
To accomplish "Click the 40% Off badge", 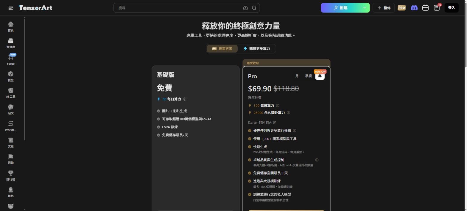I will click(x=320, y=72).
